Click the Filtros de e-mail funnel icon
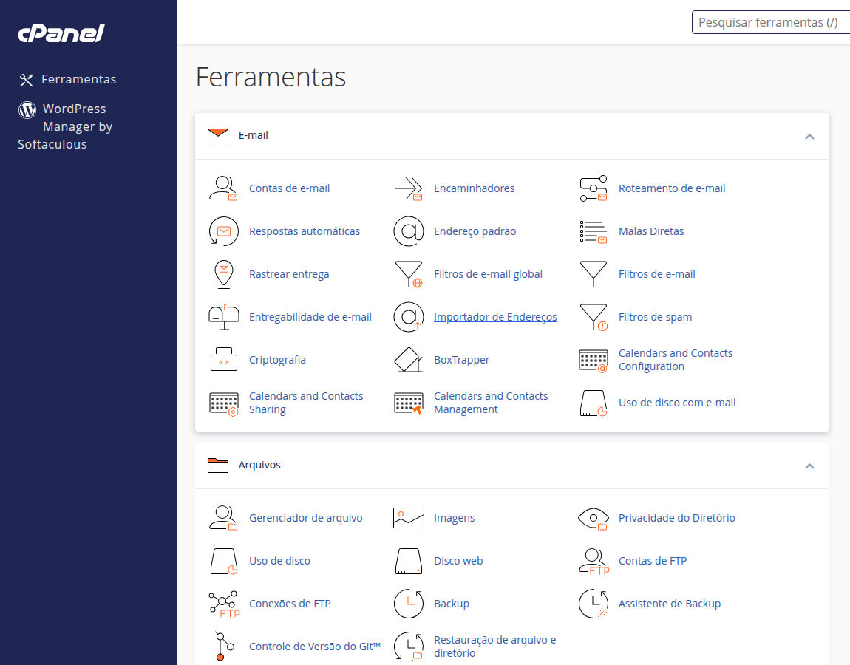850x665 pixels. [594, 274]
